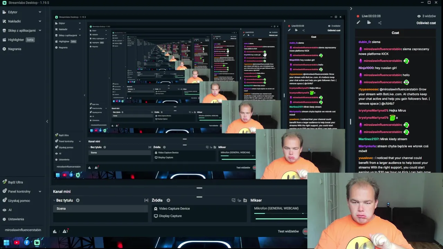Click the large stream preview area
The image size is (443, 249).
click(200, 96)
